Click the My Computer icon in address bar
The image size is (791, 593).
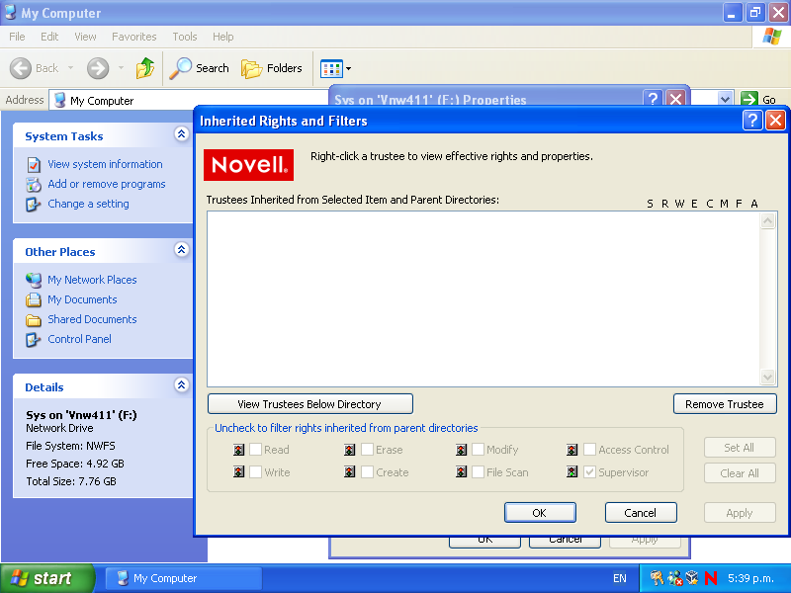(60, 100)
